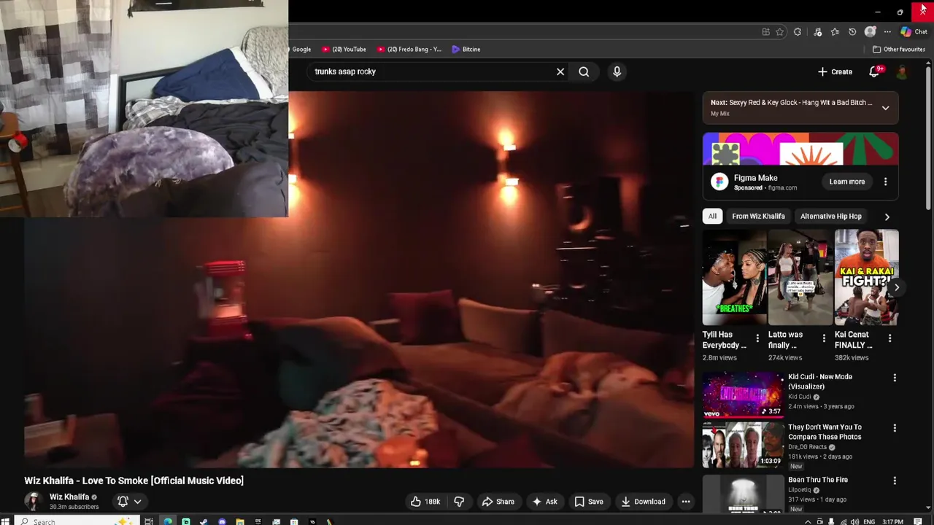Download the video
This screenshot has width=934, height=525.
(643, 502)
